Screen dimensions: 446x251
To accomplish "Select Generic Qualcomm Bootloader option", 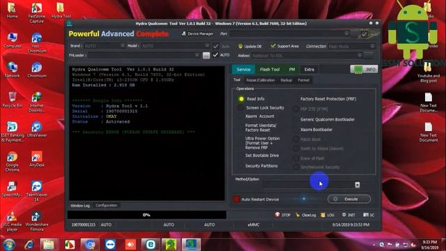I will pos(328,119).
